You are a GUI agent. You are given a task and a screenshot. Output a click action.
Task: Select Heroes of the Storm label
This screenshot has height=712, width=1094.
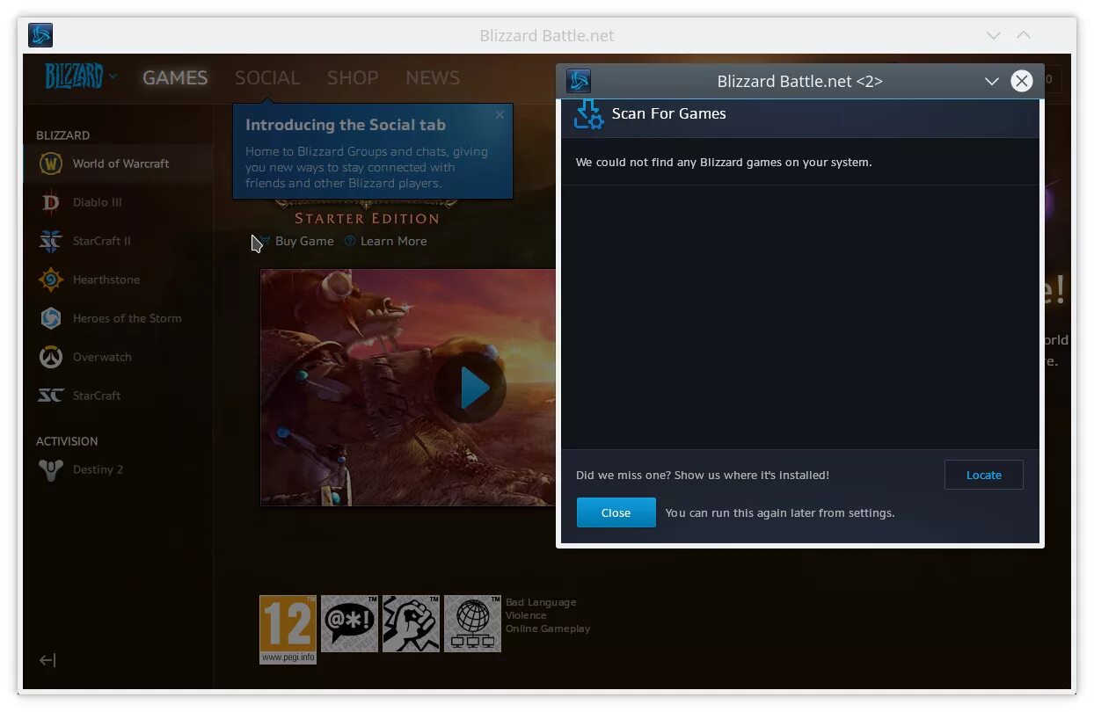pyautogui.click(x=128, y=318)
